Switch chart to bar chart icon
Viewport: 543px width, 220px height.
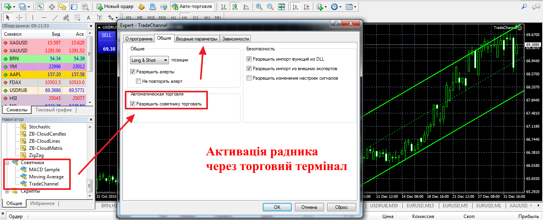point(224,7)
